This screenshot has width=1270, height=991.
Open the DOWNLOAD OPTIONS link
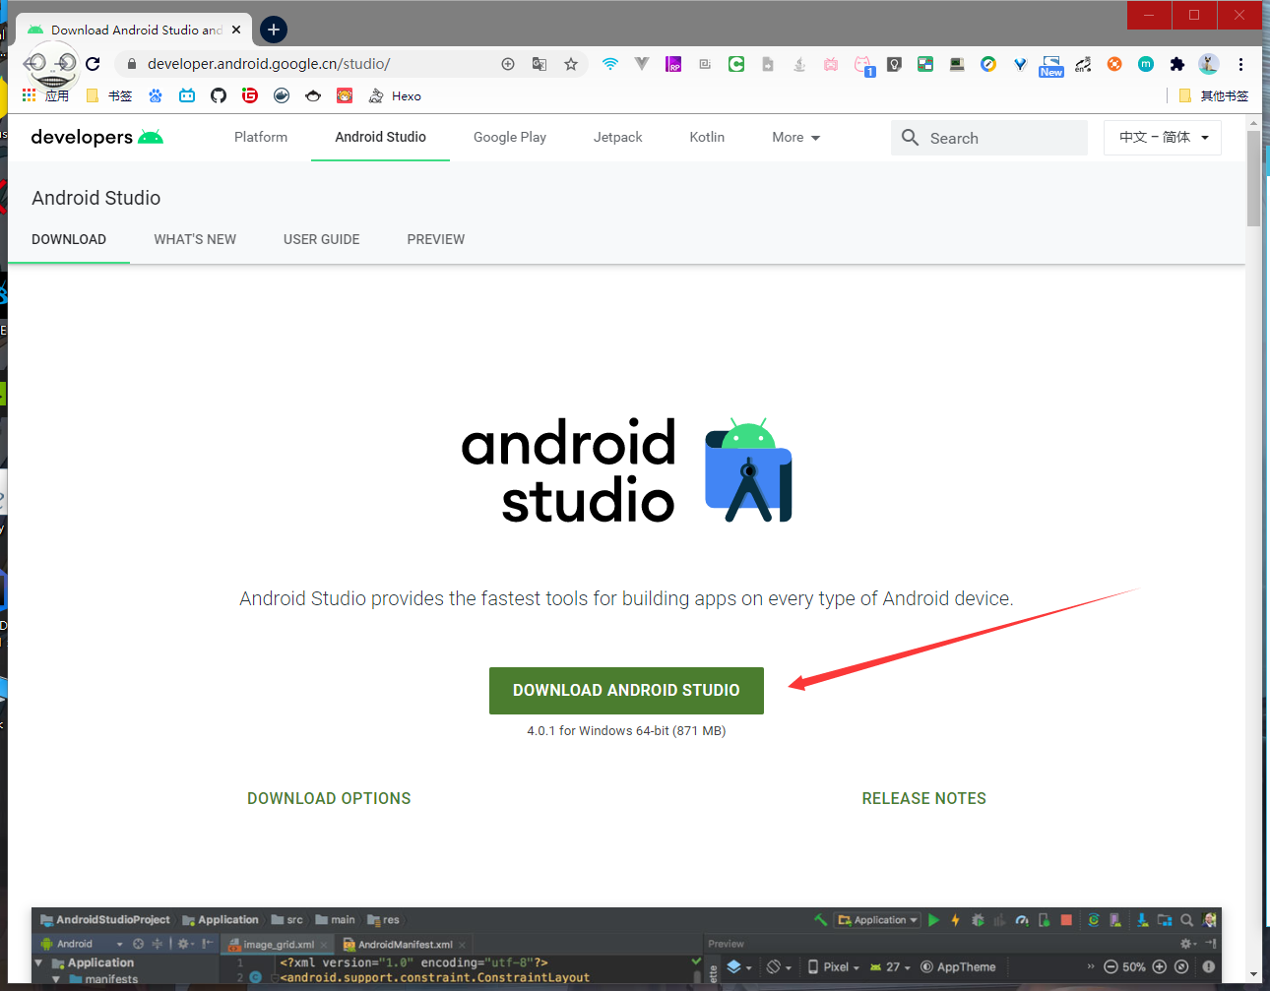coord(329,799)
